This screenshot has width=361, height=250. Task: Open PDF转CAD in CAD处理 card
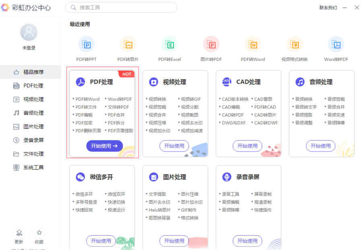pyautogui.click(x=265, y=107)
